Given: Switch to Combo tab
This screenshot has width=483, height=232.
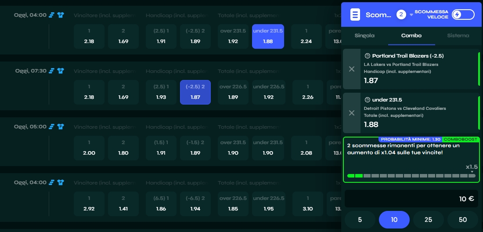Looking at the screenshot, I should (x=411, y=36).
